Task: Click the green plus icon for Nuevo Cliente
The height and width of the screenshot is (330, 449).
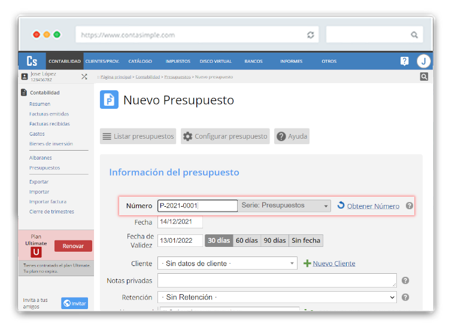Action: 307,264
